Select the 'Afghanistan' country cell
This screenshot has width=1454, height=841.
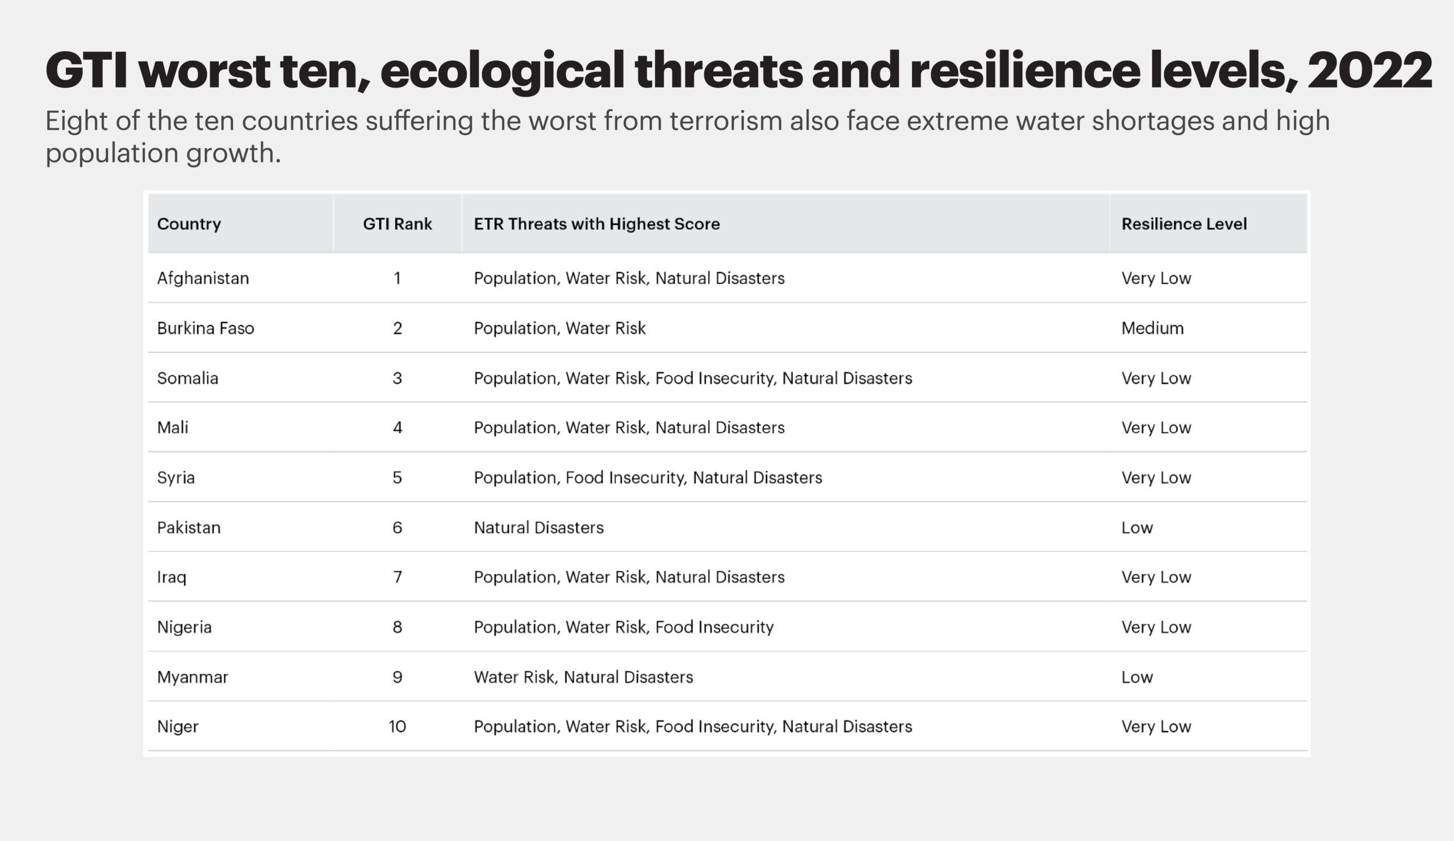[x=203, y=278]
